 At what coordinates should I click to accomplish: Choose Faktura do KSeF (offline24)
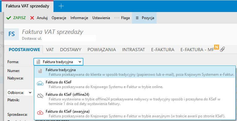click(135, 99)
